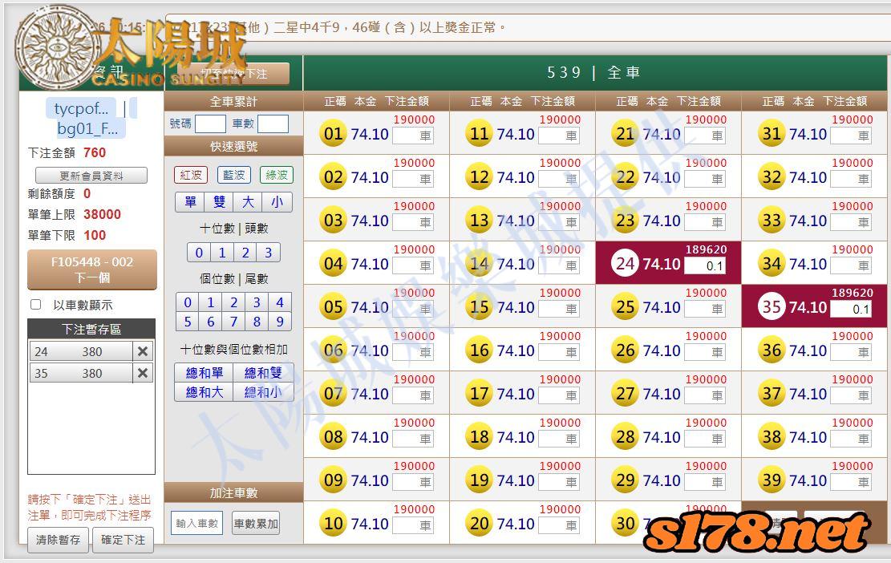The height and width of the screenshot is (563, 891).
Task: Focus the 號碼 input box
Action: [x=210, y=124]
